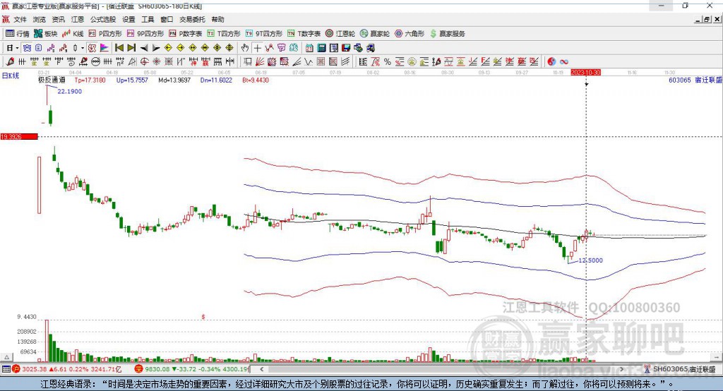The image size is (723, 391).
Task: Click the 22.1900 high price label
Action: point(70,91)
